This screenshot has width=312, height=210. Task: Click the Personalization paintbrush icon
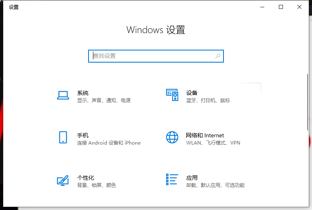63,180
